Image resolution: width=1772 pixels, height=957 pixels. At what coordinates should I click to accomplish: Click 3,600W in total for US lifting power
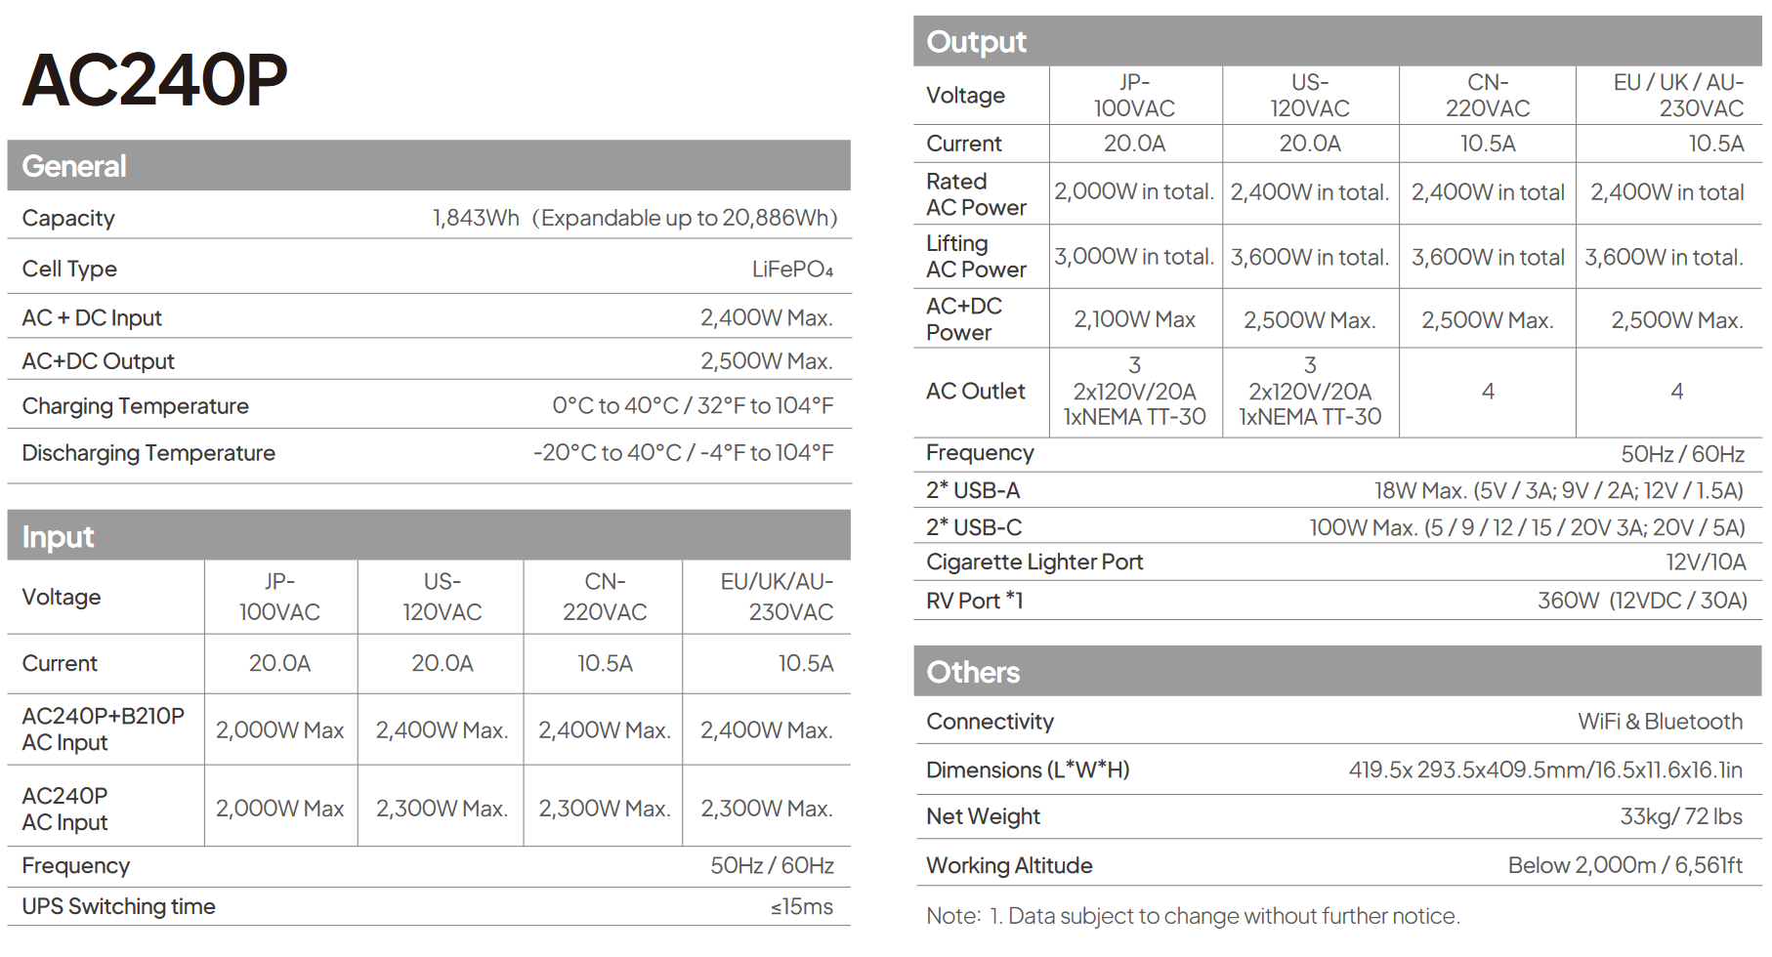(x=1310, y=257)
